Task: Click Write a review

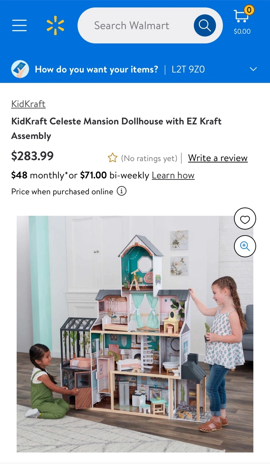Action: (x=218, y=158)
